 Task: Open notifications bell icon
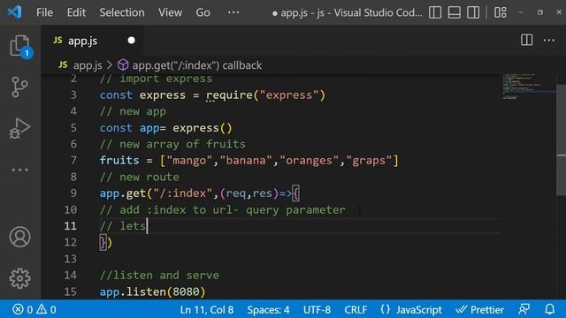tap(549, 309)
